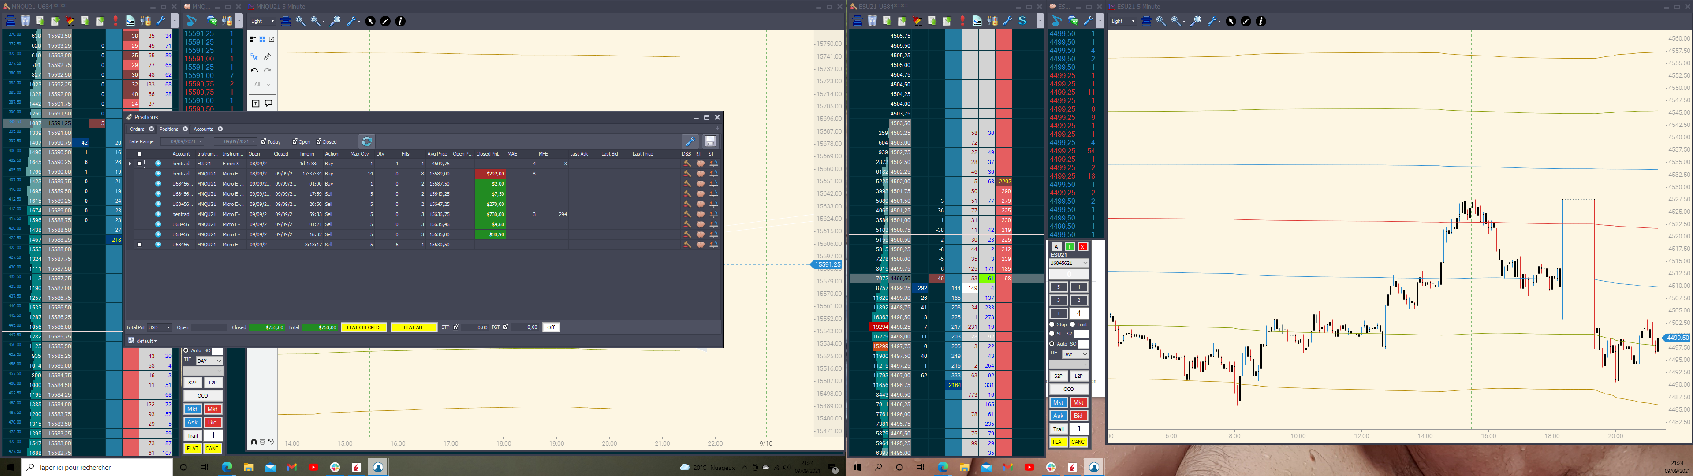Image resolution: width=1693 pixels, height=476 pixels.
Task: Click the info icon in the ESU21 chart toolbar
Action: (1260, 21)
